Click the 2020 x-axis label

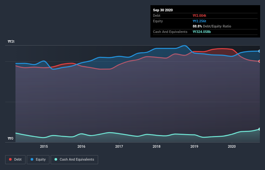tap(232, 146)
